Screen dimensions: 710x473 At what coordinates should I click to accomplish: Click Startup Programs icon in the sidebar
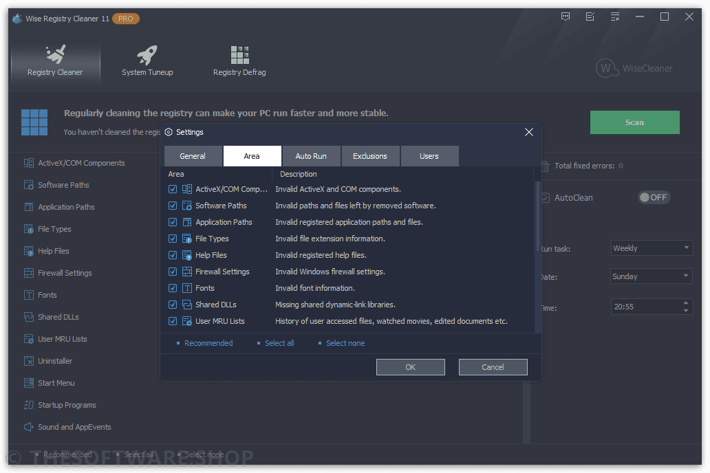click(28, 405)
